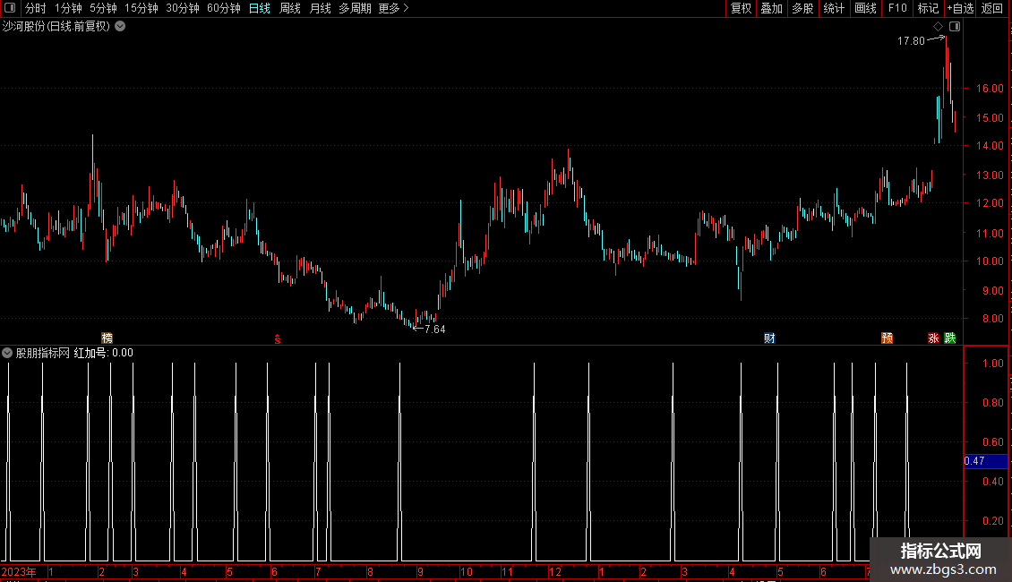This screenshot has width=1012, height=582.
Task: Click the diamond icon above the chart
Action: tap(939, 27)
